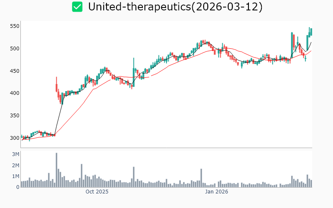Click the green checkmark icon beside the title
The image size is (333, 208).
(77, 7)
